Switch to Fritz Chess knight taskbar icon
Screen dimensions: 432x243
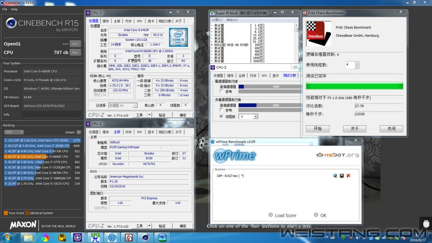[x=129, y=238]
